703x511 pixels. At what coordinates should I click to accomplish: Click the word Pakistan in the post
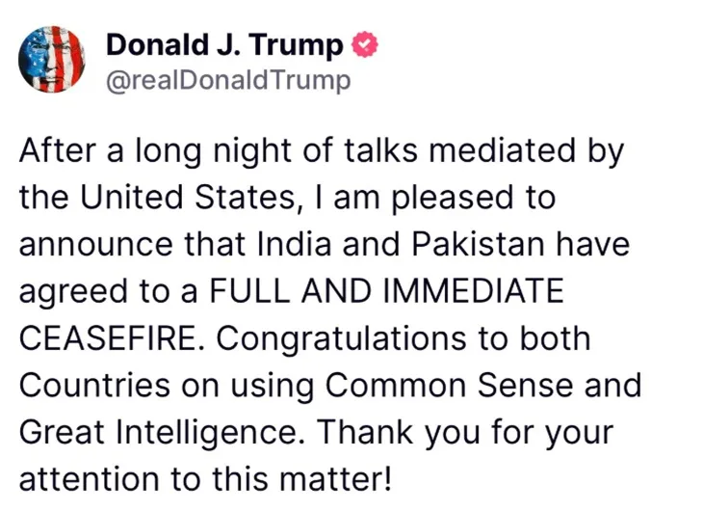click(x=478, y=244)
